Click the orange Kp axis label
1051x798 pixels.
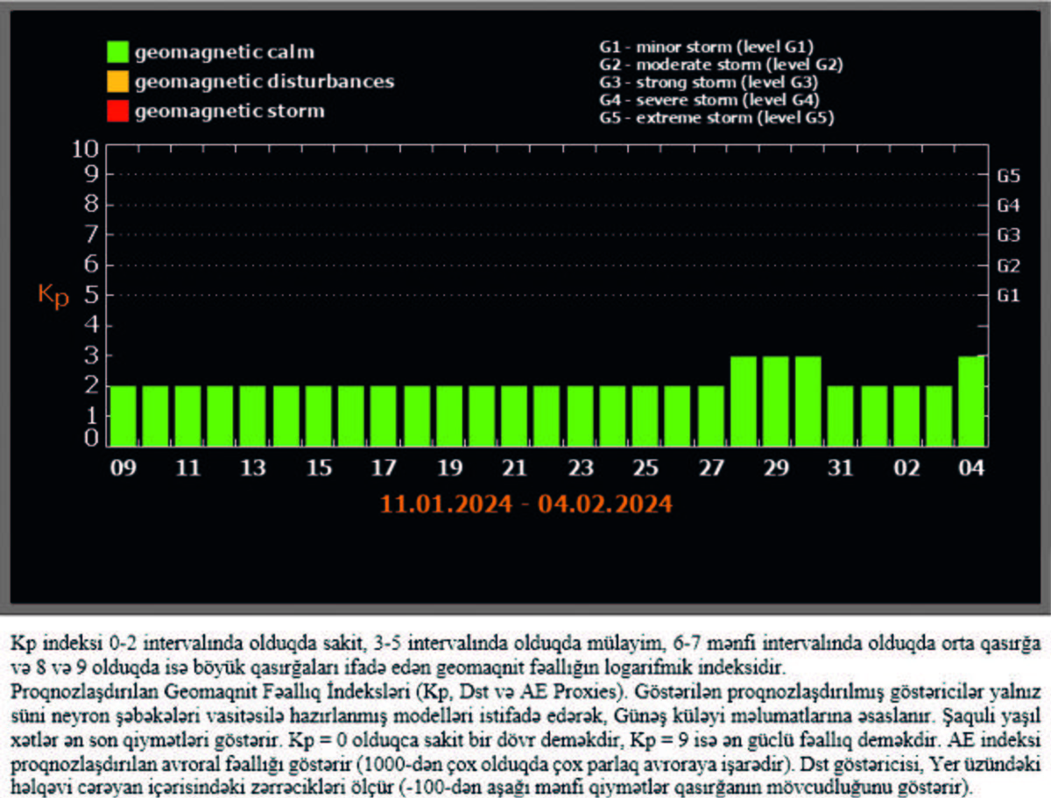[x=53, y=296]
